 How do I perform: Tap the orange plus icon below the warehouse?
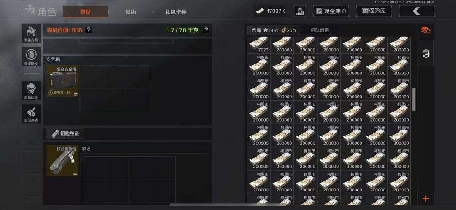(426, 199)
